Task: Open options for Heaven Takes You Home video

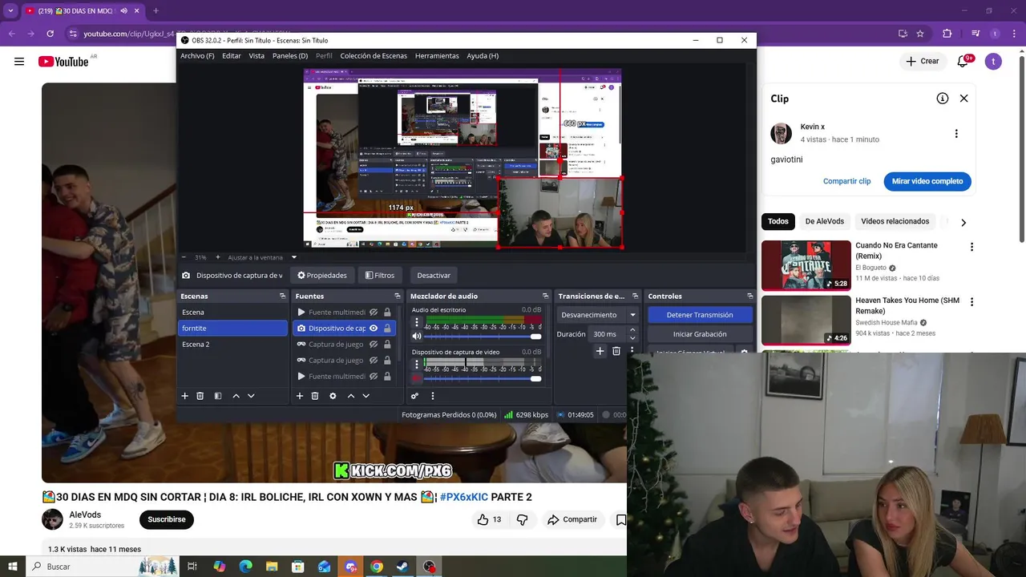Action: point(971,302)
